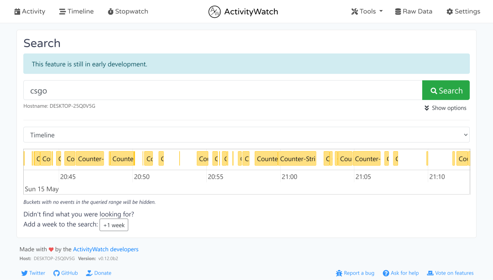Add one week with +1 week button
This screenshot has height=280, width=493.
[114, 225]
